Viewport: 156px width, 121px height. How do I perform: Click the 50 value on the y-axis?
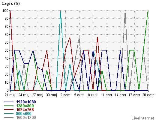coord(7,50)
